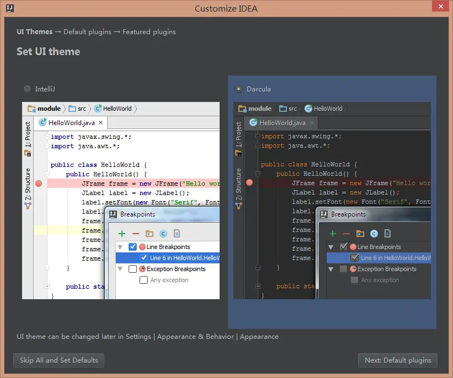Collapse Line Breakpoints tree node in Darcula preview
The image size is (453, 378).
point(331,247)
